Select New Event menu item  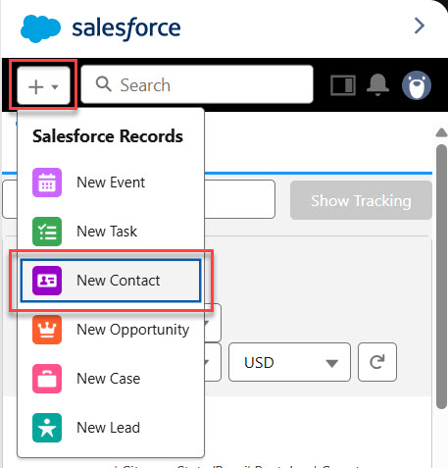111,182
